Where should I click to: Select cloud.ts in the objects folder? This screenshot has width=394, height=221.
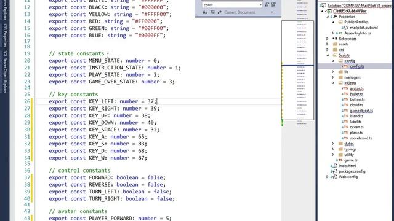356,105
